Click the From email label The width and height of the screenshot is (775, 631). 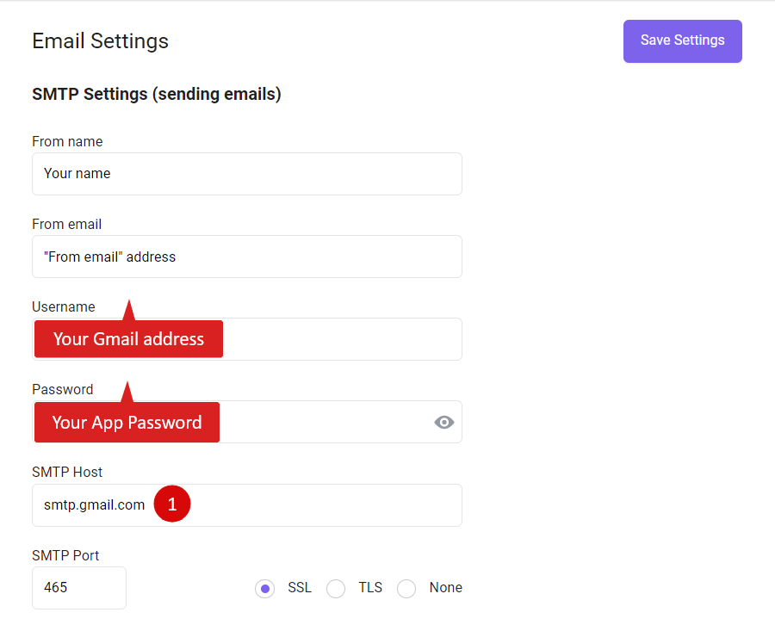point(66,224)
